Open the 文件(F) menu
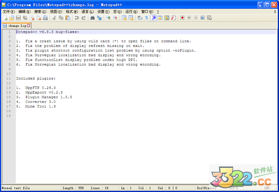The image size is (279, 192). 9,12
